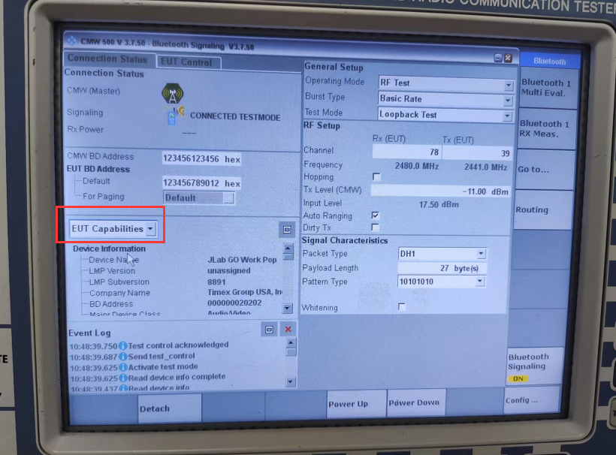Click the Tx (EUT) Channel field
Screen dimensions: 616x455
coord(477,153)
